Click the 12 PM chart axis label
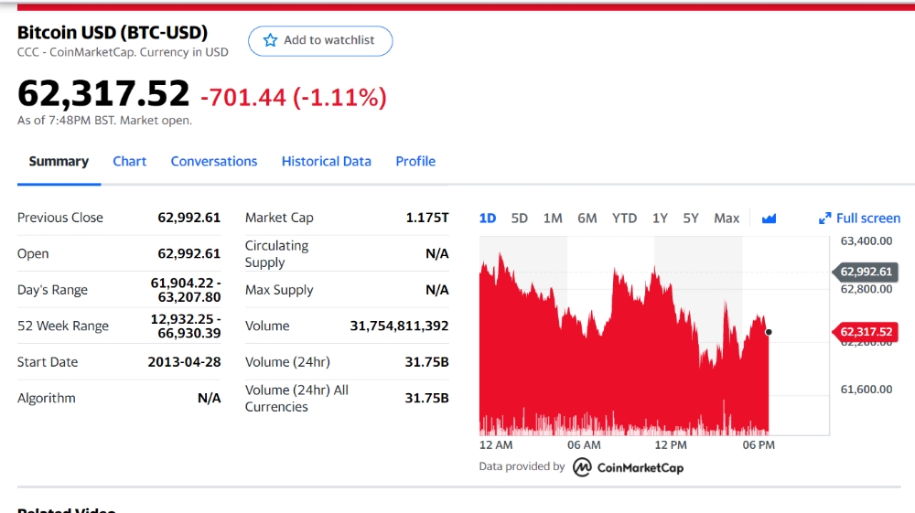 coord(671,444)
